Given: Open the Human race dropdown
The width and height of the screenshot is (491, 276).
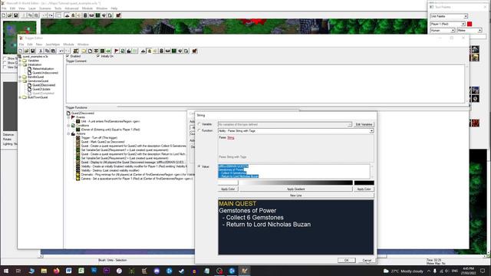Looking at the screenshot, I should click(x=443, y=31).
